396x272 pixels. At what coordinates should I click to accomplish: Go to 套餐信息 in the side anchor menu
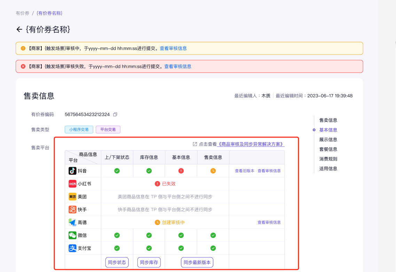pyautogui.click(x=328, y=149)
